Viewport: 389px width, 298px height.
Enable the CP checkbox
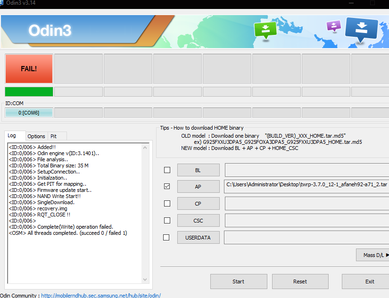click(x=167, y=204)
